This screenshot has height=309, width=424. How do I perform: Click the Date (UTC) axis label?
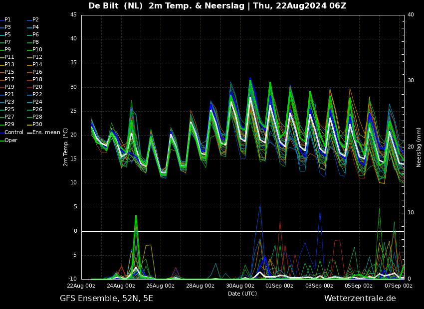tap(242, 294)
